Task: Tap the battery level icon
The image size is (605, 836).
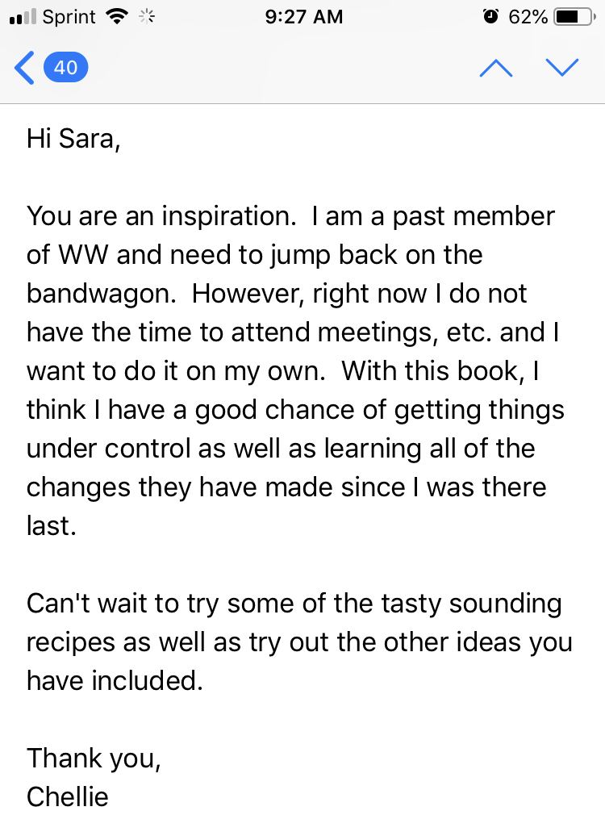Action: tap(574, 17)
